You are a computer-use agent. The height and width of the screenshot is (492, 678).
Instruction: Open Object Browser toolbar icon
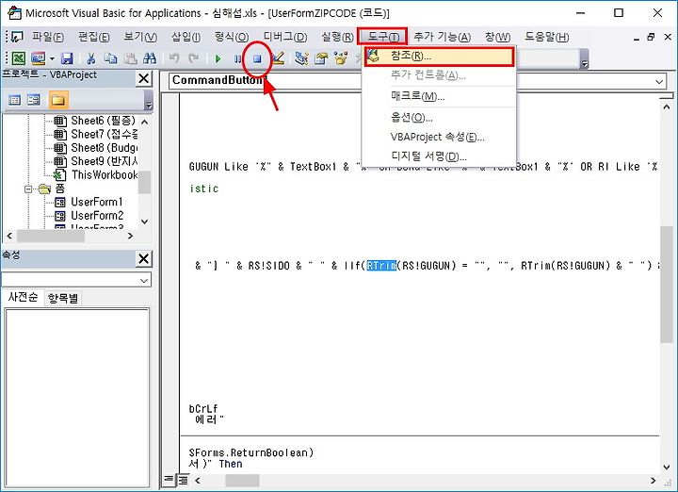(341, 58)
